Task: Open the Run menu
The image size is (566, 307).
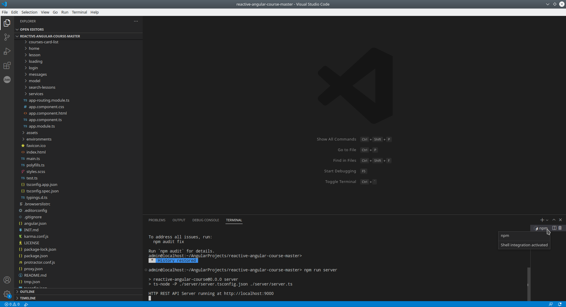Action: click(x=65, y=12)
